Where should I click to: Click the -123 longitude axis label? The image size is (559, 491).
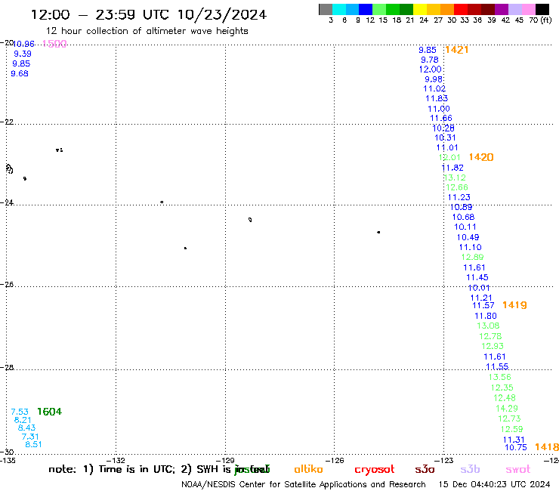coord(444,460)
